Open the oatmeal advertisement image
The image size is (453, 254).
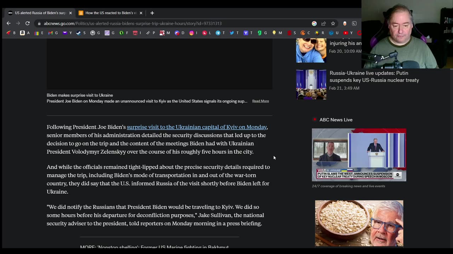(x=359, y=223)
